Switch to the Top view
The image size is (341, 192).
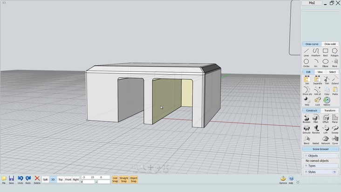[61, 179]
